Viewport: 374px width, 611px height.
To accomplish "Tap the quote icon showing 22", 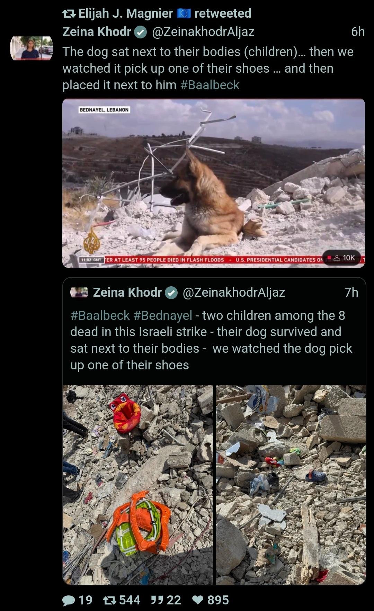I will click(157, 600).
